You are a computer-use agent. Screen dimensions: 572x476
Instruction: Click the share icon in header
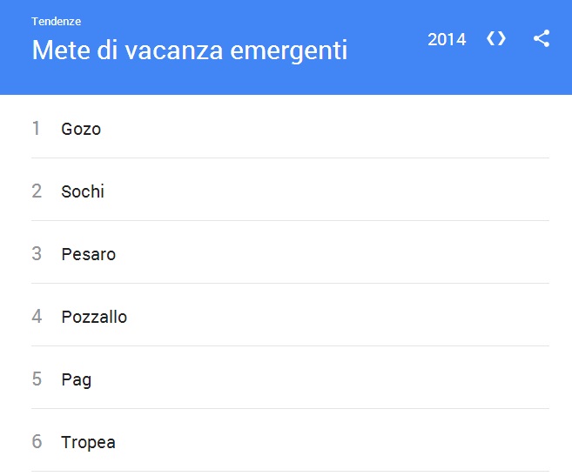point(542,39)
